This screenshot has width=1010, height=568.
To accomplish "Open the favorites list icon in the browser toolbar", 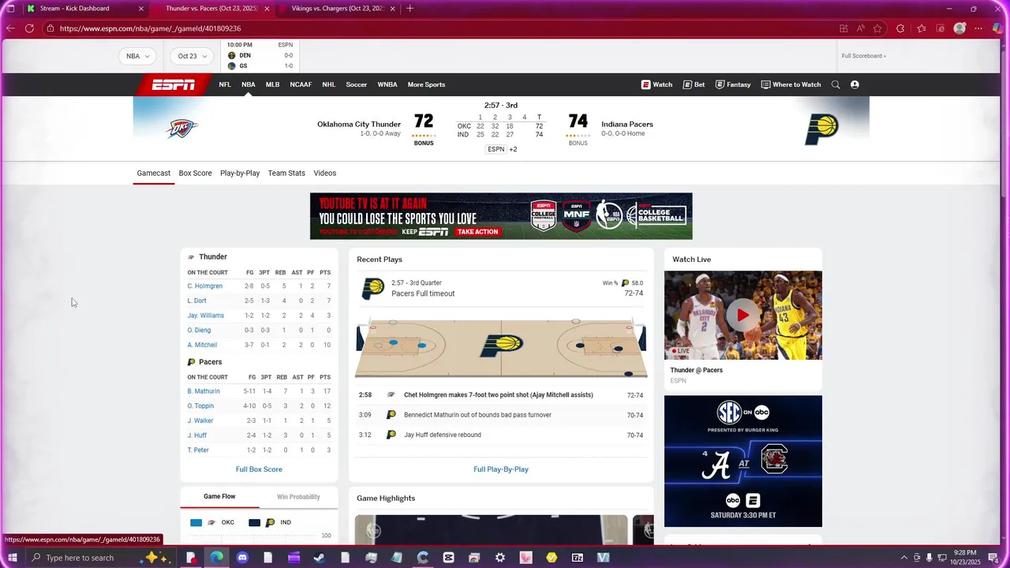I will (922, 28).
